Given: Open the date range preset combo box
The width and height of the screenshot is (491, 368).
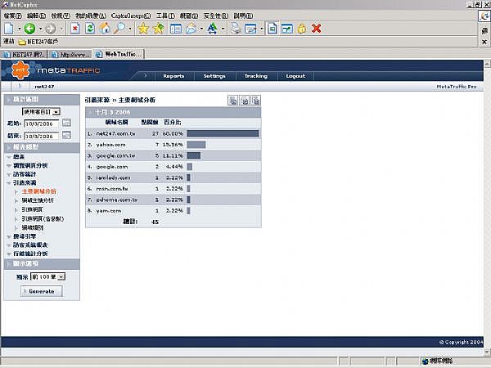Looking at the screenshot, I should click(42, 112).
